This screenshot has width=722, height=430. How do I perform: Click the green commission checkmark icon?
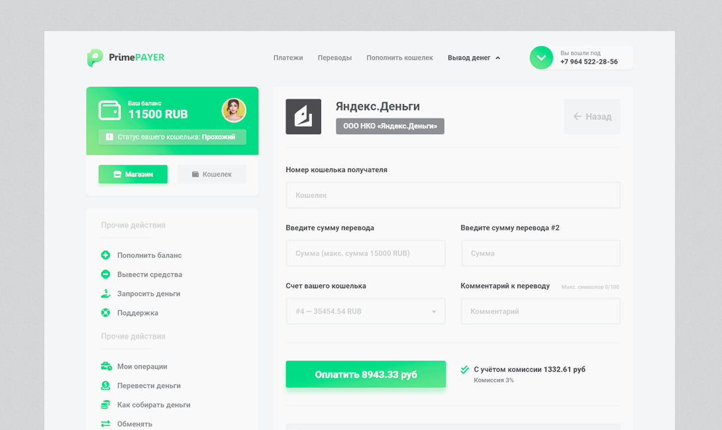tap(464, 370)
